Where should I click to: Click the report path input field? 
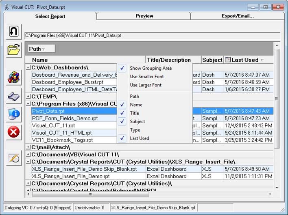152,36
